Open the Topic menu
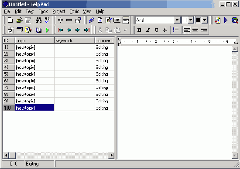The image size is (240, 169). (74, 11)
